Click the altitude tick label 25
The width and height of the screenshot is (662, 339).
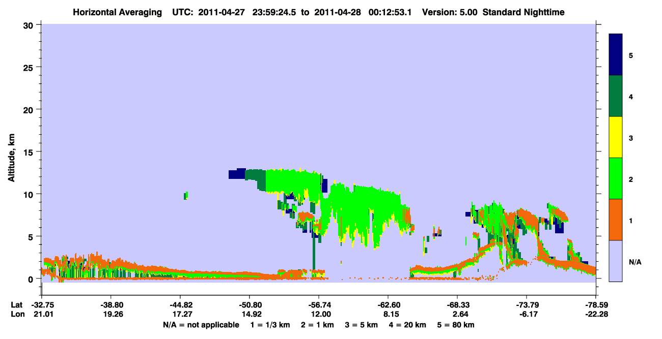click(x=29, y=67)
